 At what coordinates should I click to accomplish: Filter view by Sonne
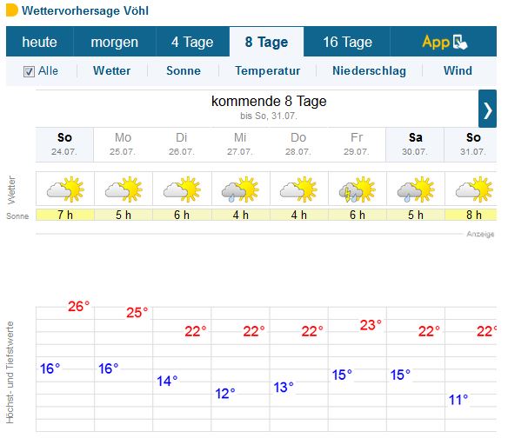[x=184, y=70]
